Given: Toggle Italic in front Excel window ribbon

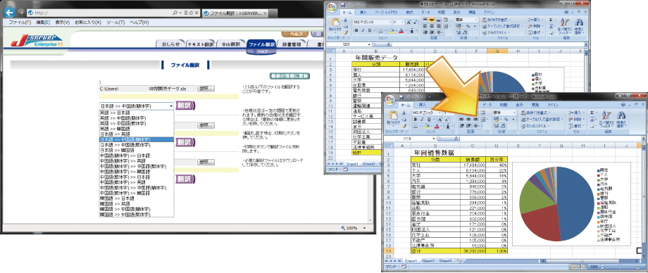Looking at the screenshot, I should 421,120.
